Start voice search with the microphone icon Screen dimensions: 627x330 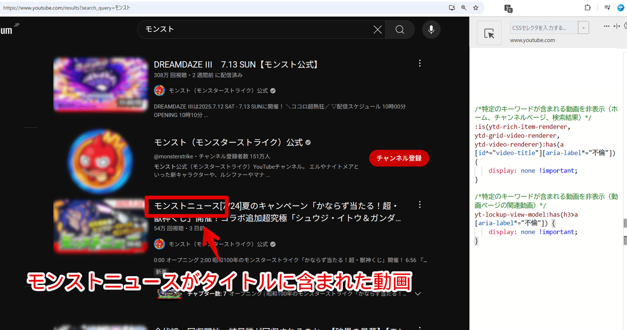(431, 30)
